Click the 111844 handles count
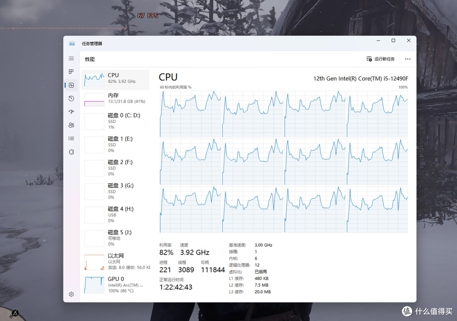Image resolution: width=457 pixels, height=321 pixels. coord(213,270)
